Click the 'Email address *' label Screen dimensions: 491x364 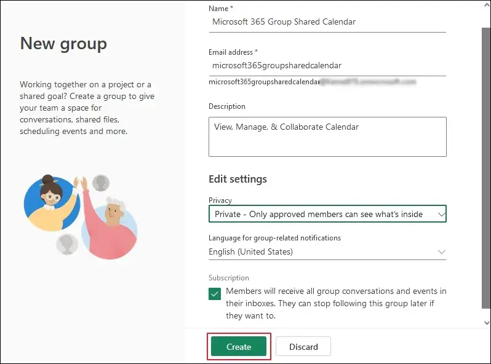(x=233, y=52)
